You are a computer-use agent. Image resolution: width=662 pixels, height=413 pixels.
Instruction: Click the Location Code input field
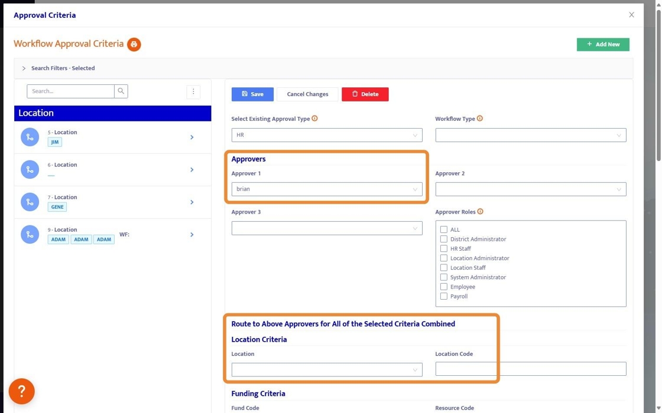point(531,369)
